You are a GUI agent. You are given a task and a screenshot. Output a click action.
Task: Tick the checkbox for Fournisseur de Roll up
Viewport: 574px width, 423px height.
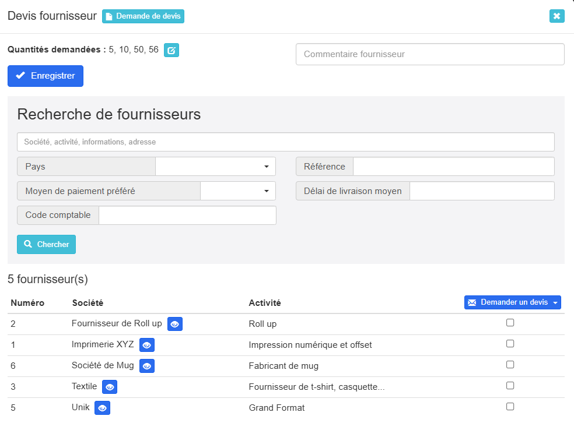(510, 323)
